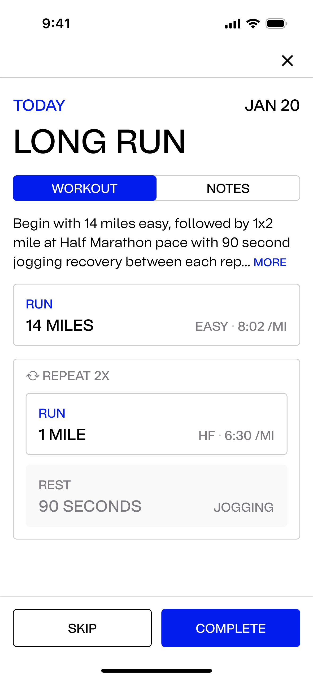This screenshot has width=313, height=679.
Task: Tap the JAN 20 date
Action: 272,105
